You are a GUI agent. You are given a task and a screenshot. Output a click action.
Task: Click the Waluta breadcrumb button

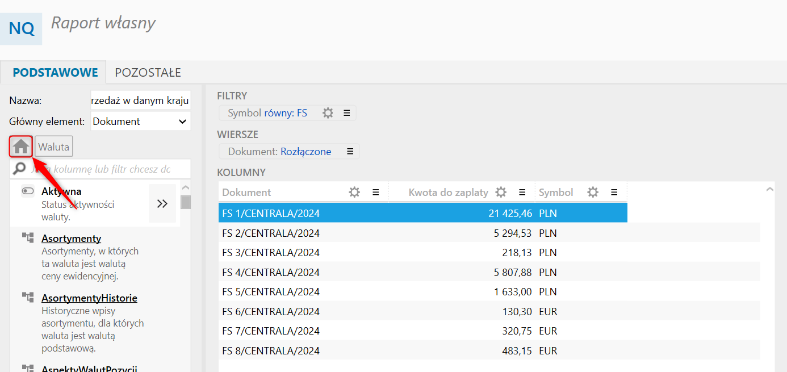pyautogui.click(x=54, y=147)
